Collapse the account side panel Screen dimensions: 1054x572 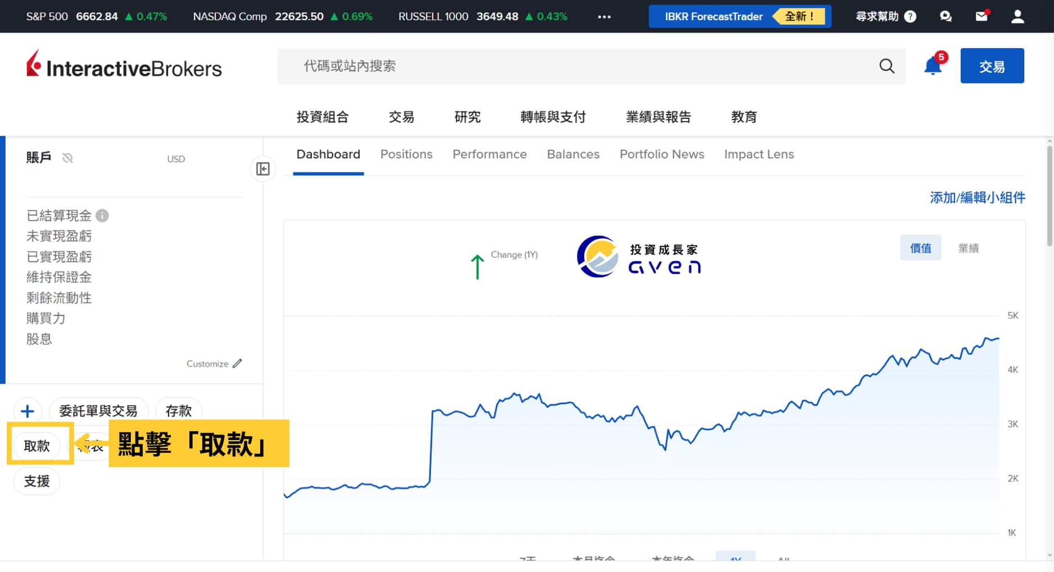[x=263, y=169]
